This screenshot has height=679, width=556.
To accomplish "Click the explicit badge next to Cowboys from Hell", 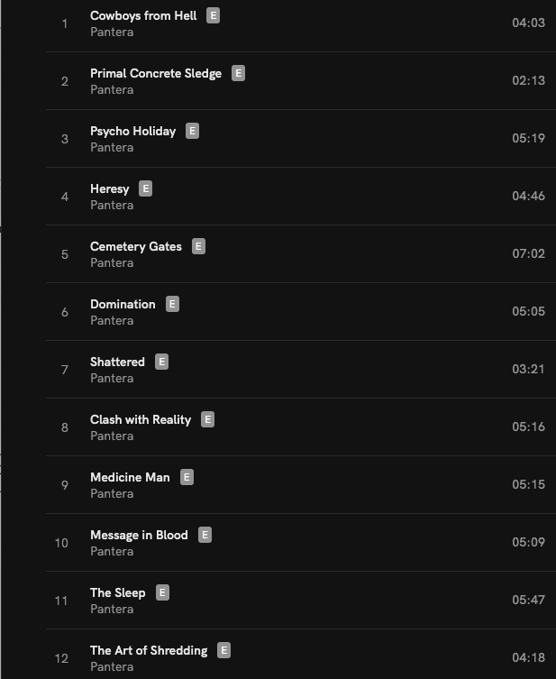I will click(x=213, y=15).
